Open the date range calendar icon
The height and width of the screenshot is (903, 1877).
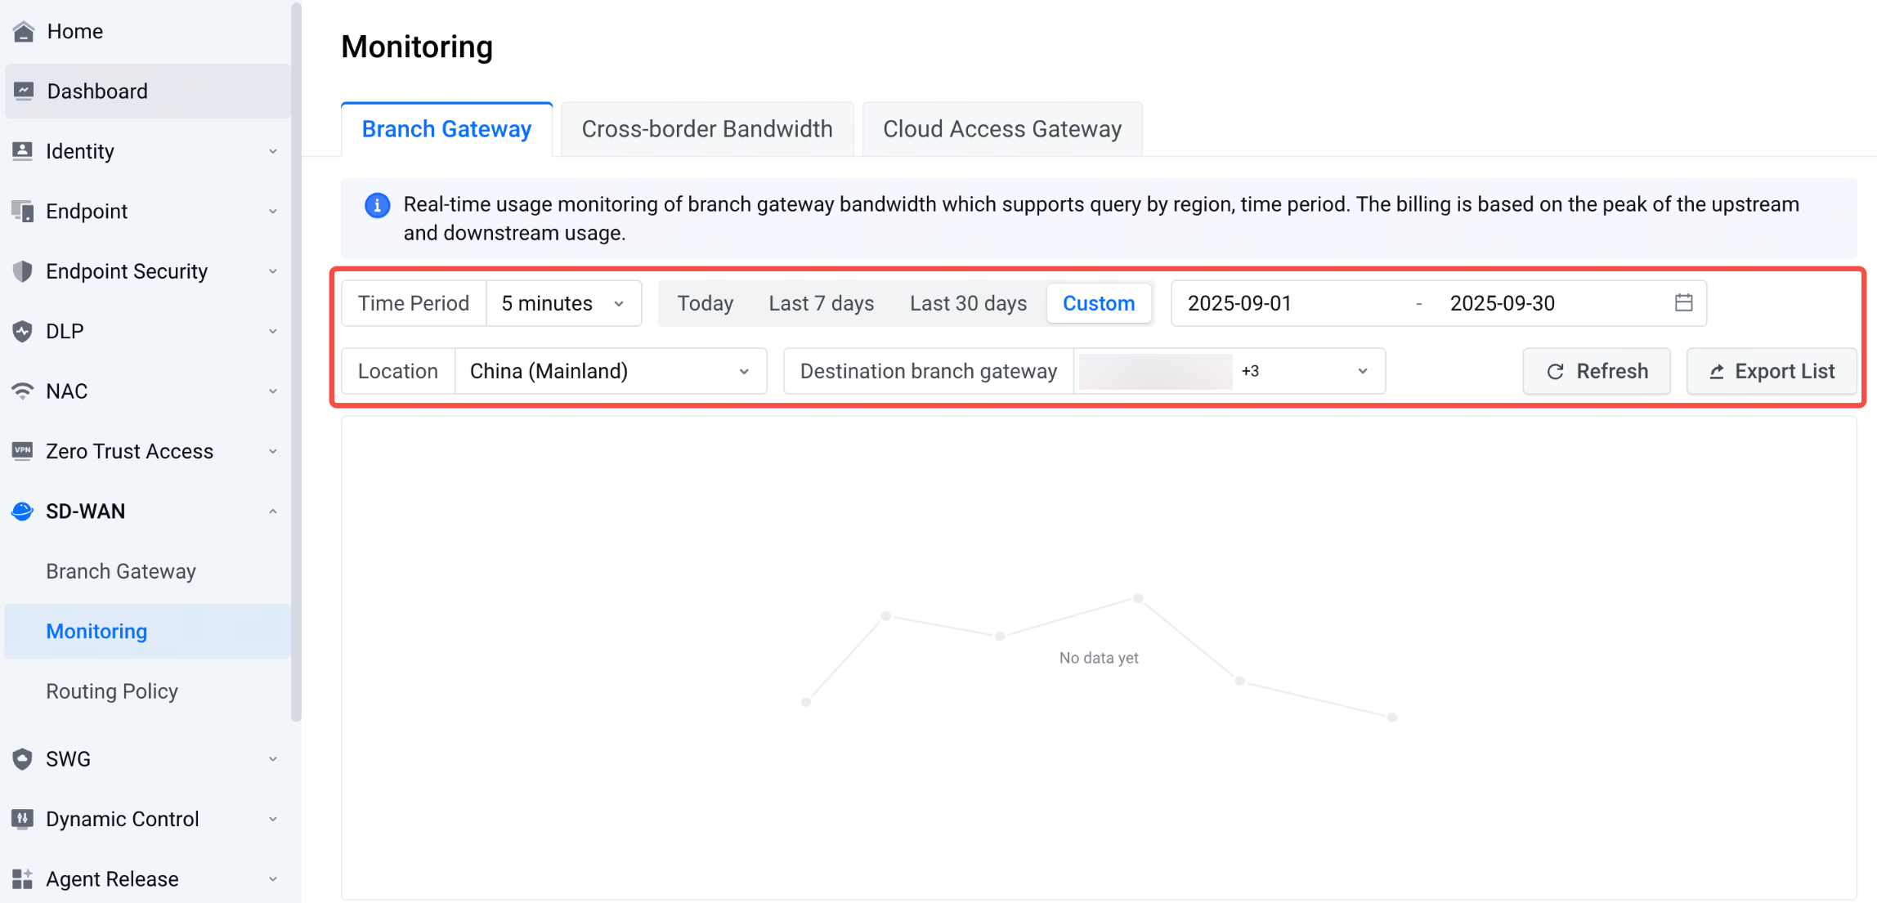coord(1683,303)
